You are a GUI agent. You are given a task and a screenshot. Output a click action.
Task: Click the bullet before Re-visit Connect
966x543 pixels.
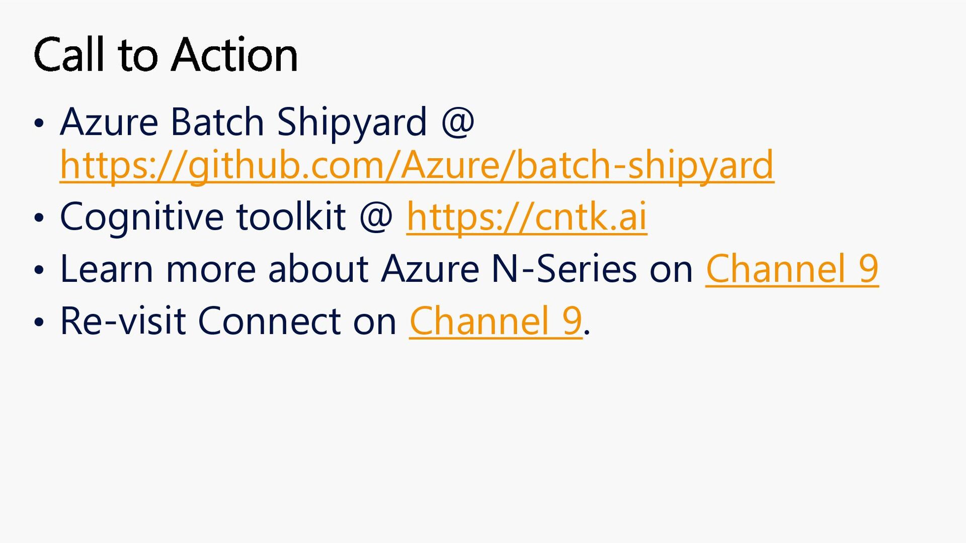[x=39, y=322]
